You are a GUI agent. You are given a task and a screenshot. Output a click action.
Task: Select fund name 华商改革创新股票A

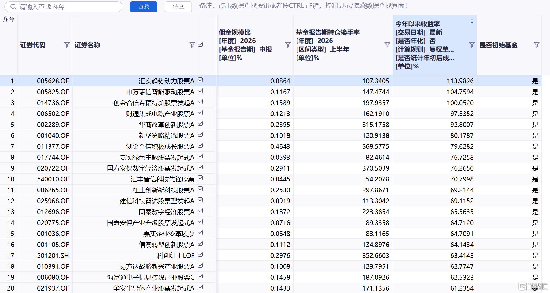tap(167, 125)
